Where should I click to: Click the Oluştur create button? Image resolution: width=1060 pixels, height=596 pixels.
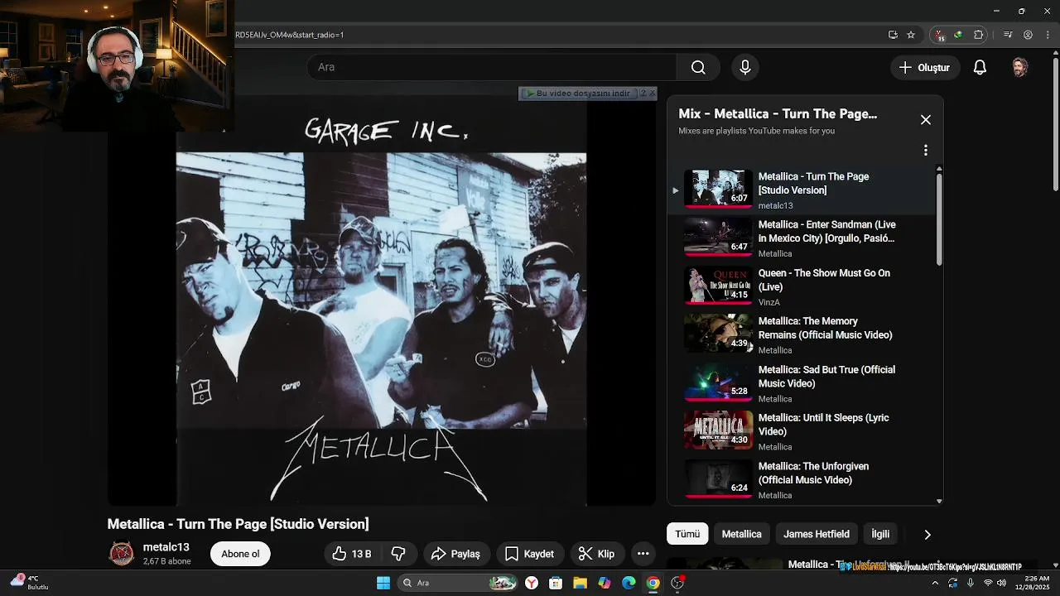925,68
